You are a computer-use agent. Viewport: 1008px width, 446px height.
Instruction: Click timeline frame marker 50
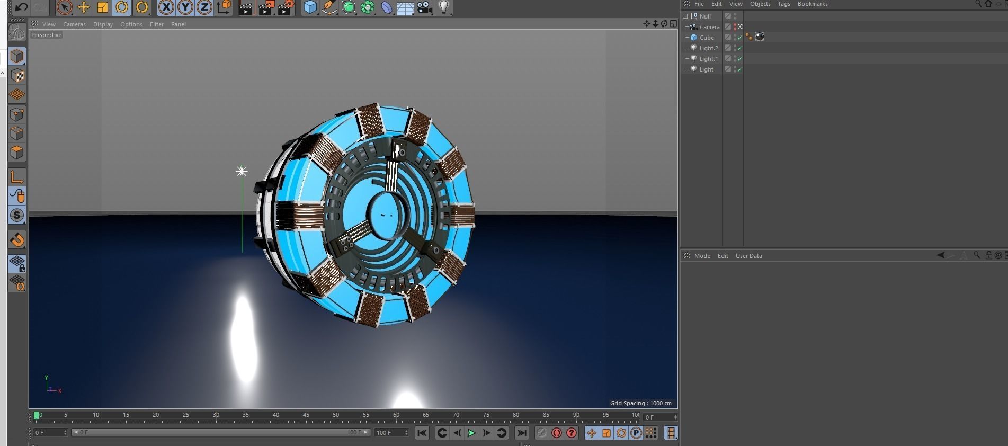(x=336, y=415)
